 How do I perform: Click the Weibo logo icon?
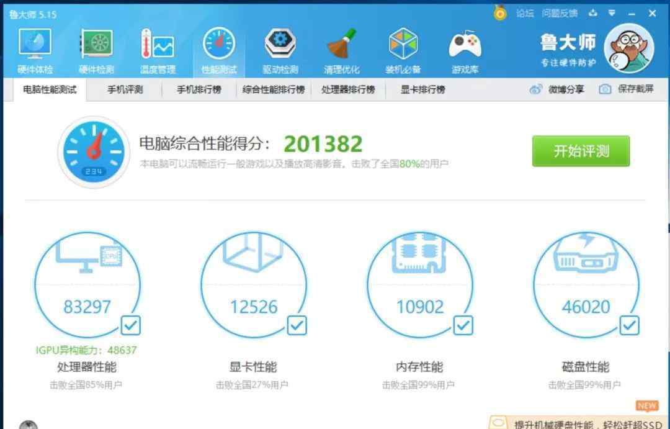pos(535,89)
